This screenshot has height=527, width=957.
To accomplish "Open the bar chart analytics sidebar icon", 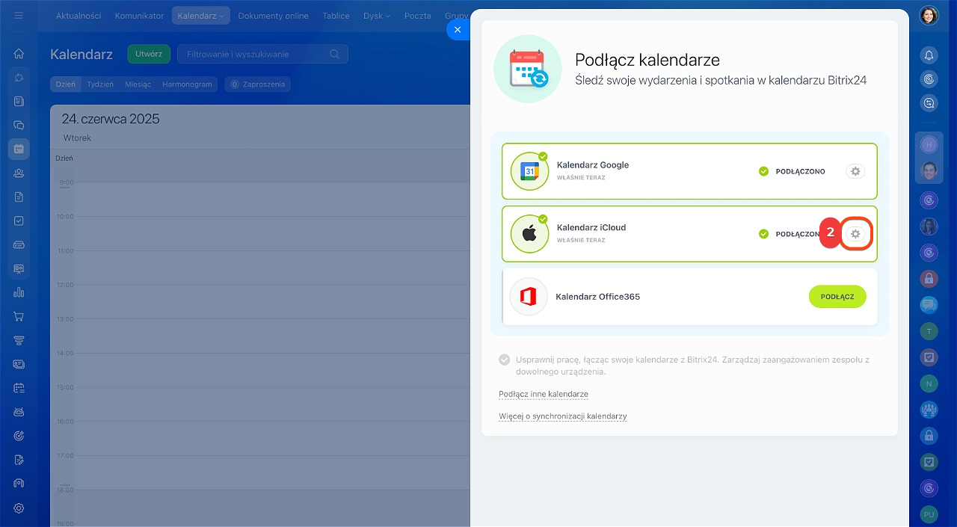I will coord(19,292).
